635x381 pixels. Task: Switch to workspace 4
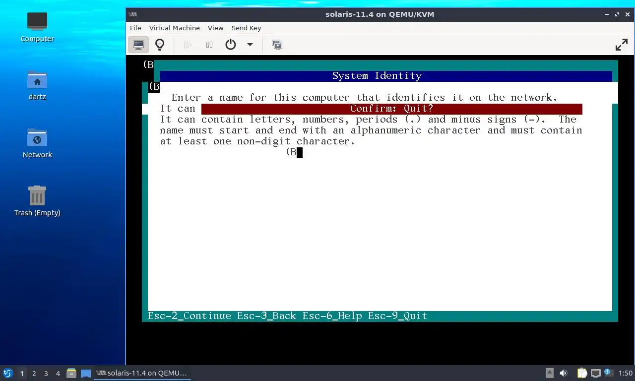click(58, 373)
